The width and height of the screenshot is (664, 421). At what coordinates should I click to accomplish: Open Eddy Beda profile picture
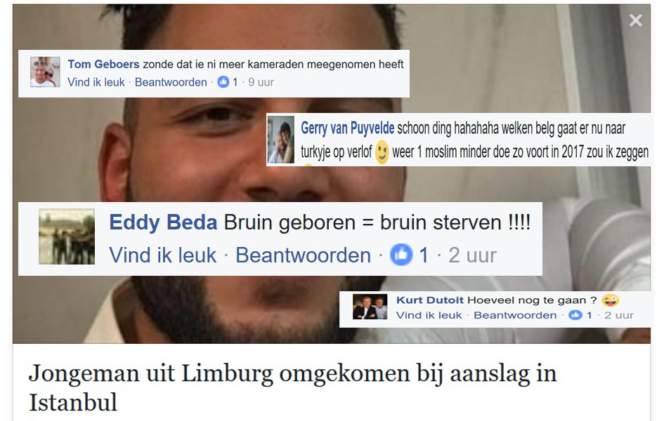tap(67, 236)
